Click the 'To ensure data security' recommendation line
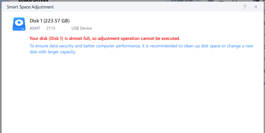The height and width of the screenshot is (133, 265). 52,46
